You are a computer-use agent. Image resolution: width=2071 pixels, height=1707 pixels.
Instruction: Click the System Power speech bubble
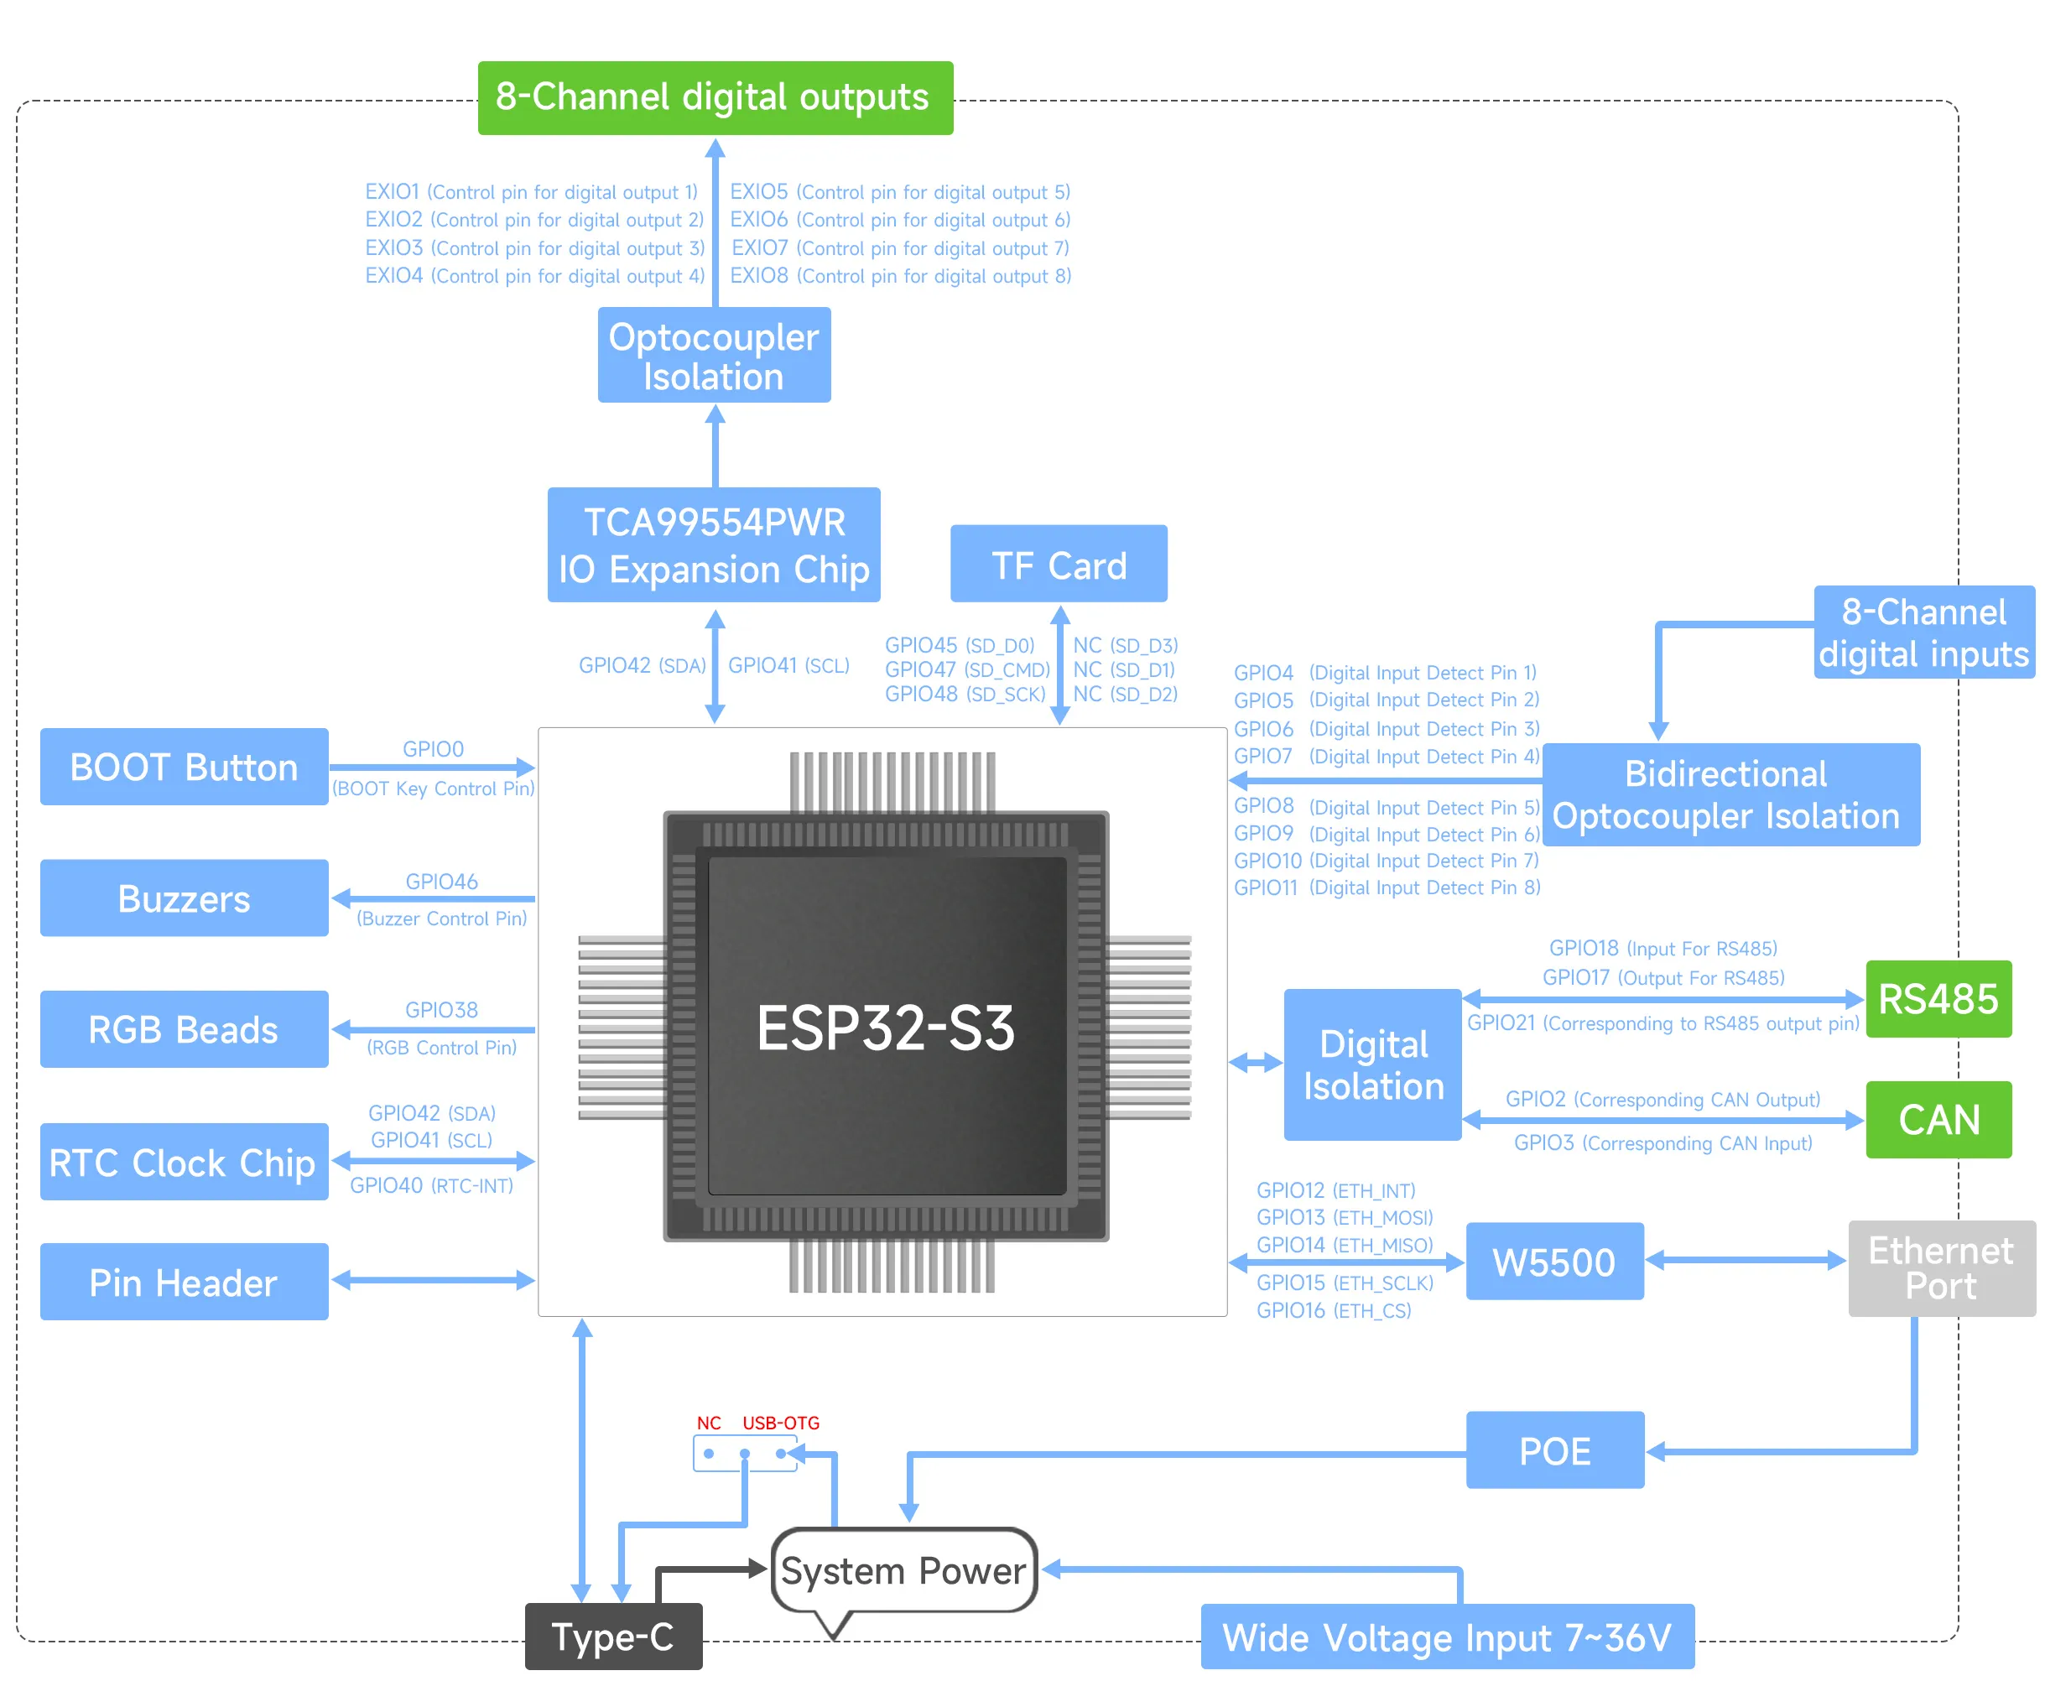903,1571
